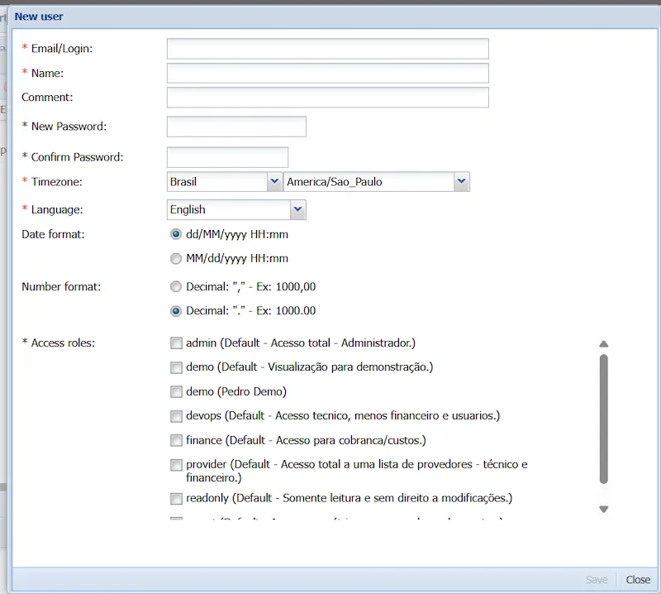Click the America/Sao_Paulo combo box field
Viewport: 661px width, 594px height.
tap(369, 181)
